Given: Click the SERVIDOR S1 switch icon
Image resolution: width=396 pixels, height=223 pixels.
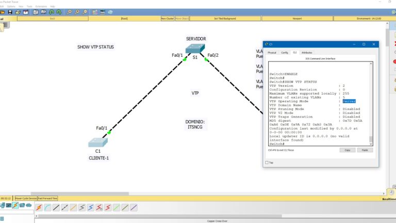Looking at the screenshot, I should (x=195, y=49).
